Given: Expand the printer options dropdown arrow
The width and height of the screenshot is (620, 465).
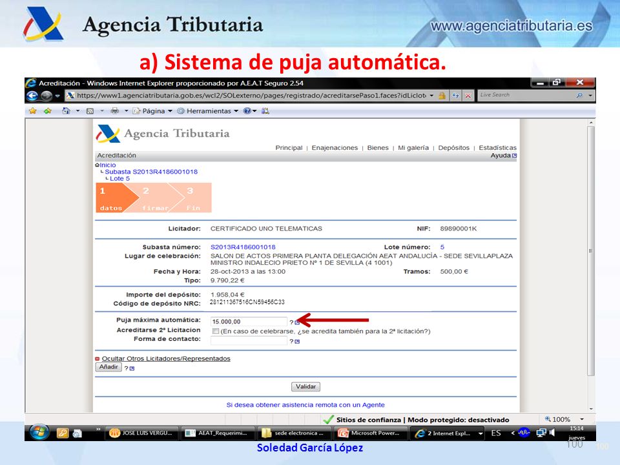Looking at the screenshot, I should click(x=127, y=110).
